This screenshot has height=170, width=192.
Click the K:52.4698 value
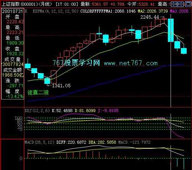pos(62,111)
